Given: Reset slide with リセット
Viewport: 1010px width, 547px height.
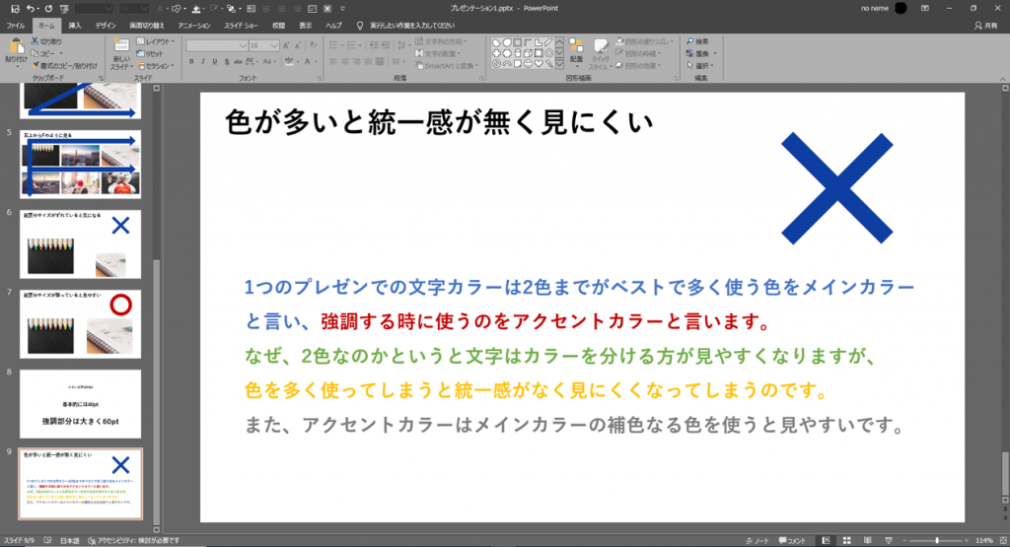Looking at the screenshot, I should 150,53.
